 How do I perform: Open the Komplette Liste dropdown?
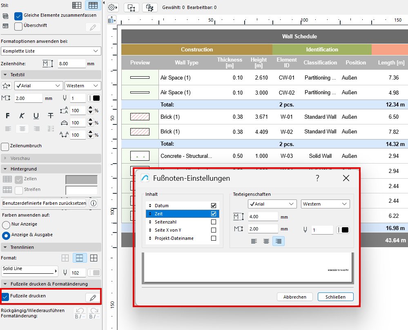(51, 51)
